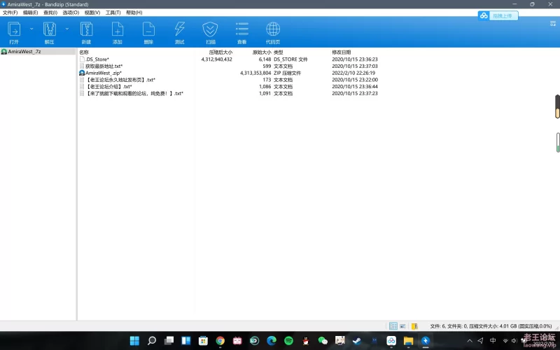Screen dimensions: 560x350
Task: Open File Explorer from the taskbar
Action: point(408,341)
